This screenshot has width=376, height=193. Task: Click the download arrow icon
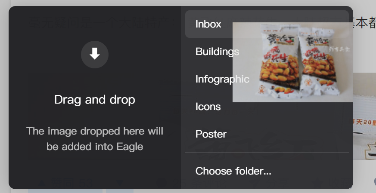point(95,54)
